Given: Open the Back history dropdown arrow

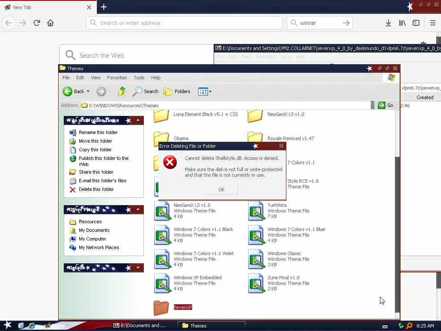Looking at the screenshot, I should click(88, 91).
